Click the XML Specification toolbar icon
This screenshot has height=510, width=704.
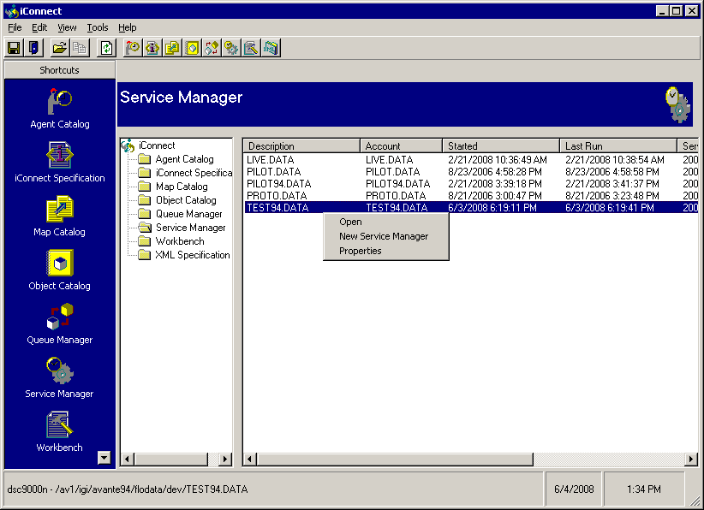point(271,48)
